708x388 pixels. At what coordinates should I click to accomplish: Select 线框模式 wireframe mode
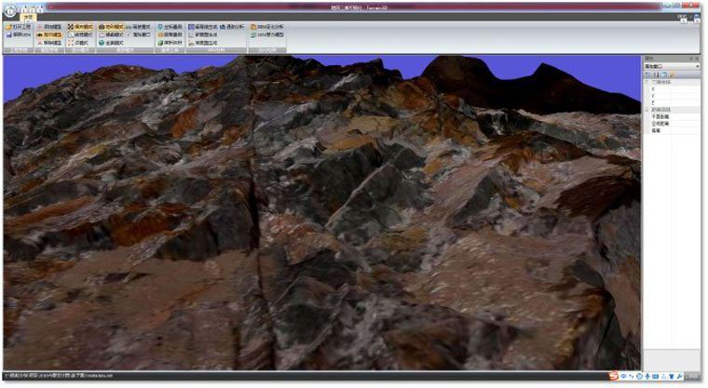click(x=80, y=34)
